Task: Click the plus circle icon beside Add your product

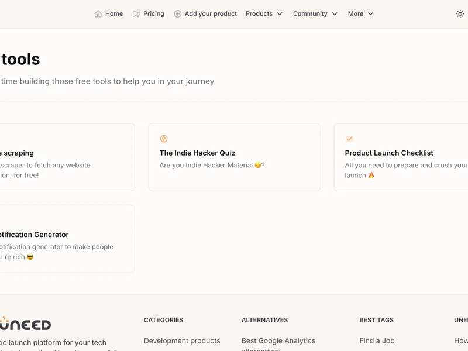Action: click(x=178, y=13)
